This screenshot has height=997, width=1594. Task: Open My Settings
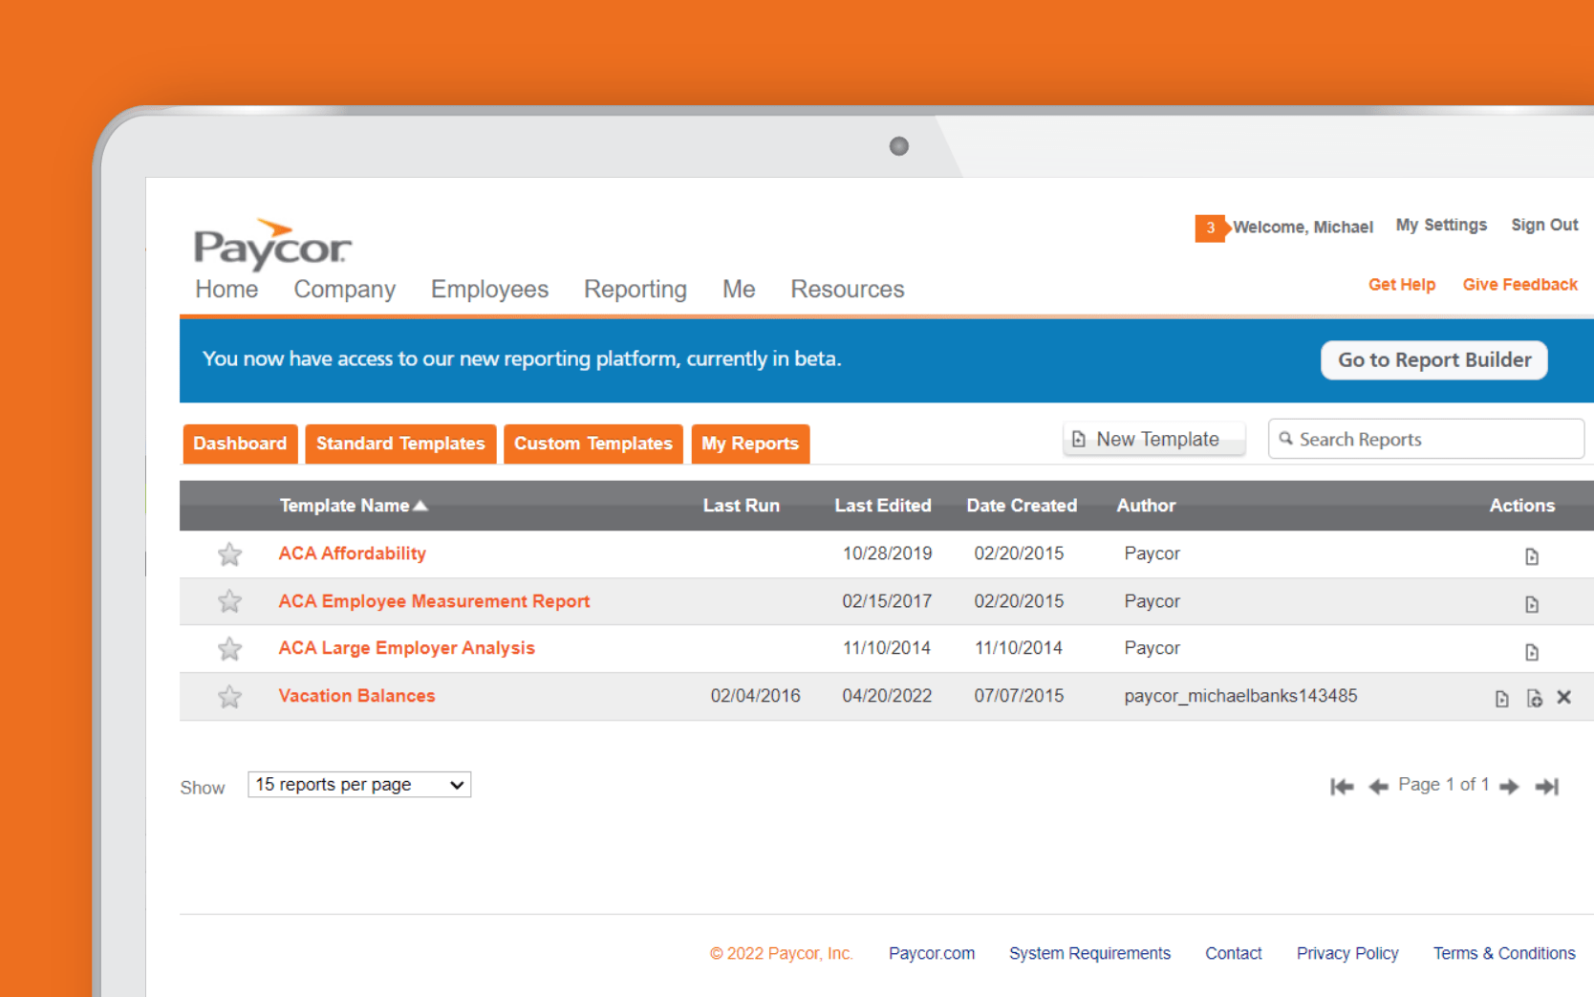[1441, 226]
